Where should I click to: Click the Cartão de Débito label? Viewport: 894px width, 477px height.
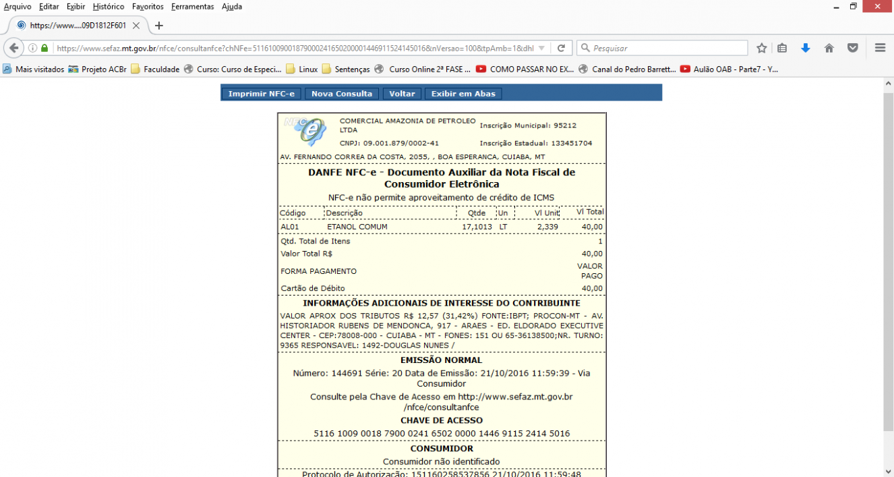point(313,289)
